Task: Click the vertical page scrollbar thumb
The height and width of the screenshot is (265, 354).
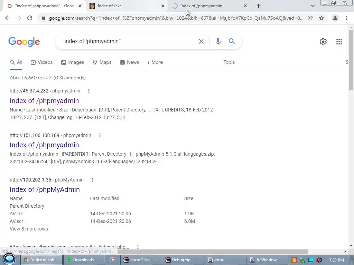Action: (351, 60)
